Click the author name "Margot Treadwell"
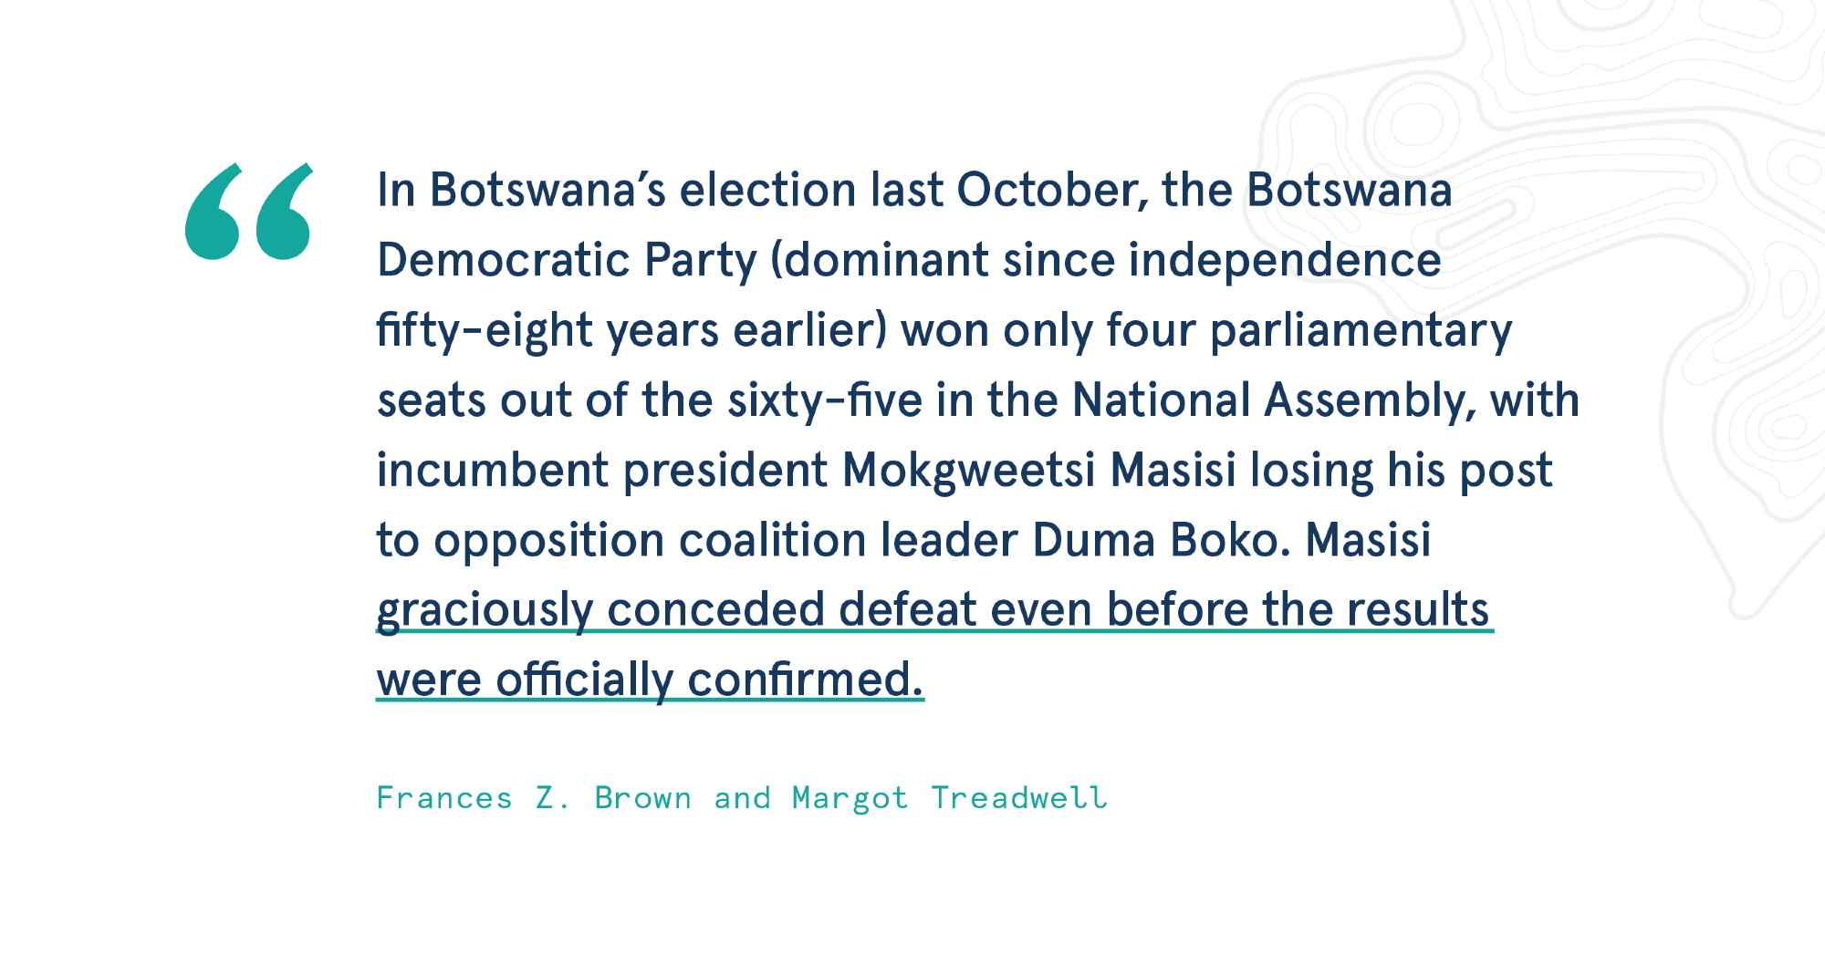Image resolution: width=1825 pixels, height=955 pixels. [x=950, y=798]
